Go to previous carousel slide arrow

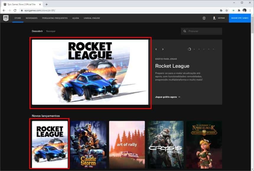[156, 49]
